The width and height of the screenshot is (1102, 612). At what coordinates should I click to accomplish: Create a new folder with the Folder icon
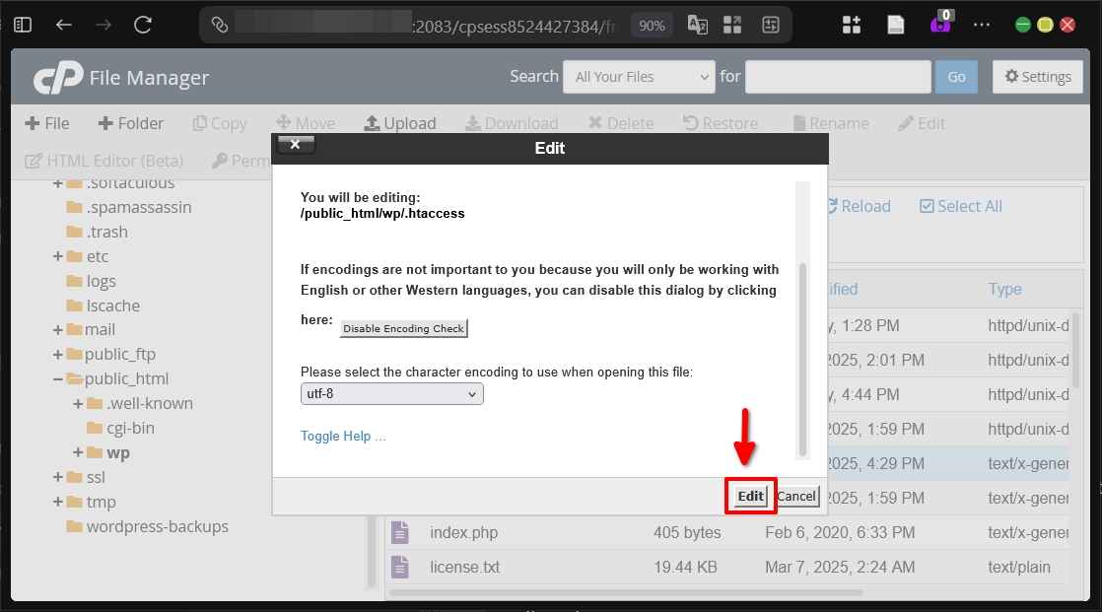[131, 123]
